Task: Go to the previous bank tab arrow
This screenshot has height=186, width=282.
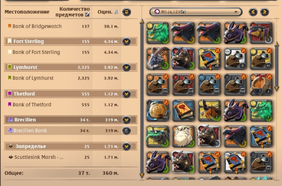Action: pyautogui.click(x=253, y=12)
